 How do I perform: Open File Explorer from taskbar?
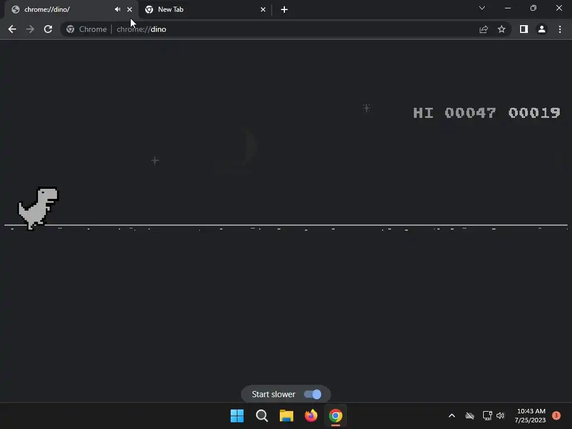(x=287, y=416)
